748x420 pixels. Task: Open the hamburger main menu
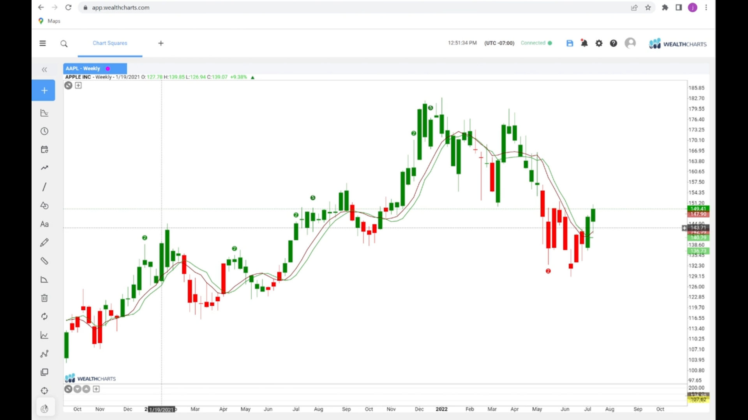[x=42, y=43]
